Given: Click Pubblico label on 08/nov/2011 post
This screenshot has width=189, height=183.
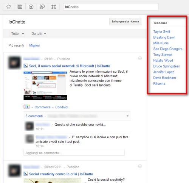Looking at the screenshot, I should (73, 167).
